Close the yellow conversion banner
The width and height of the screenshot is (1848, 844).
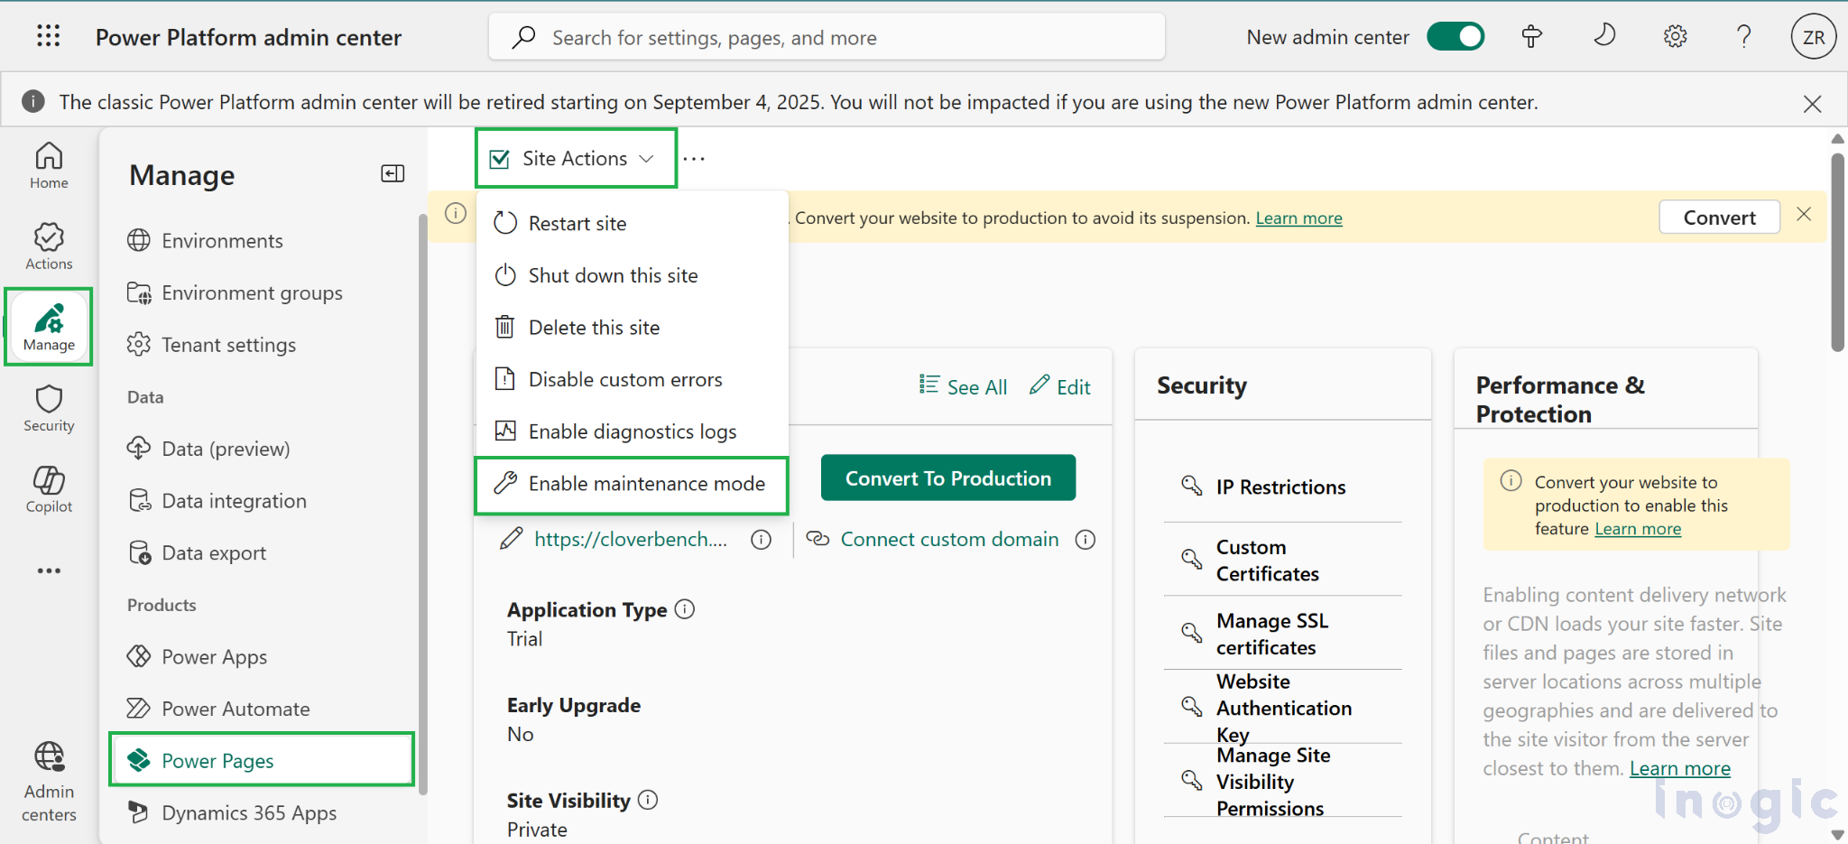coord(1804,215)
